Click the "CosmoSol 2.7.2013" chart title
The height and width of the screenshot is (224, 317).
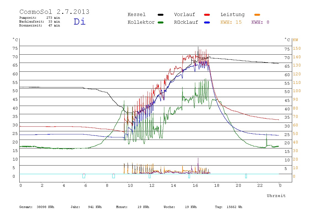tap(54, 12)
